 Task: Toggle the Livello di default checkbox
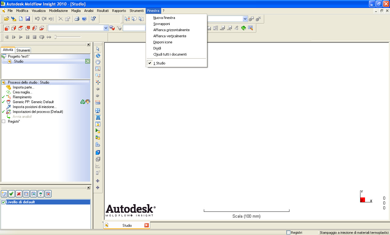click(4, 202)
